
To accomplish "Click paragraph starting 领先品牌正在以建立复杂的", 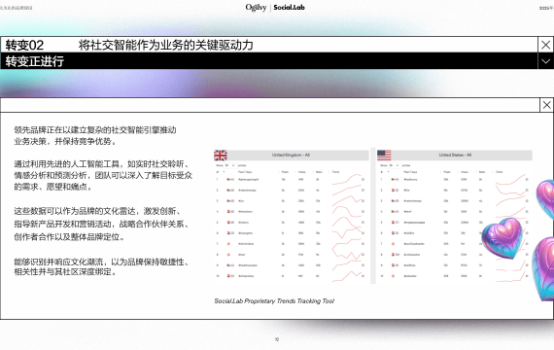I will click(95, 135).
